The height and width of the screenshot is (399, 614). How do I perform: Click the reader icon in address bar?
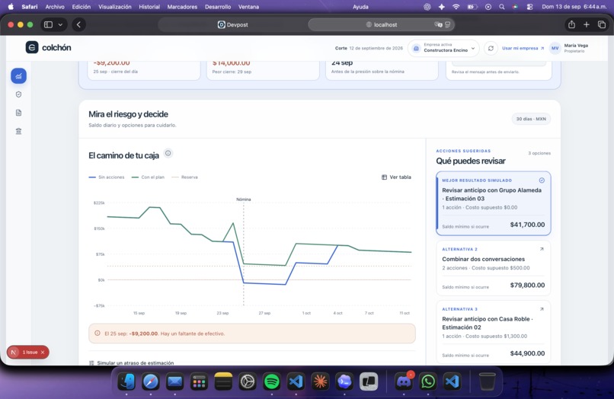tap(448, 24)
